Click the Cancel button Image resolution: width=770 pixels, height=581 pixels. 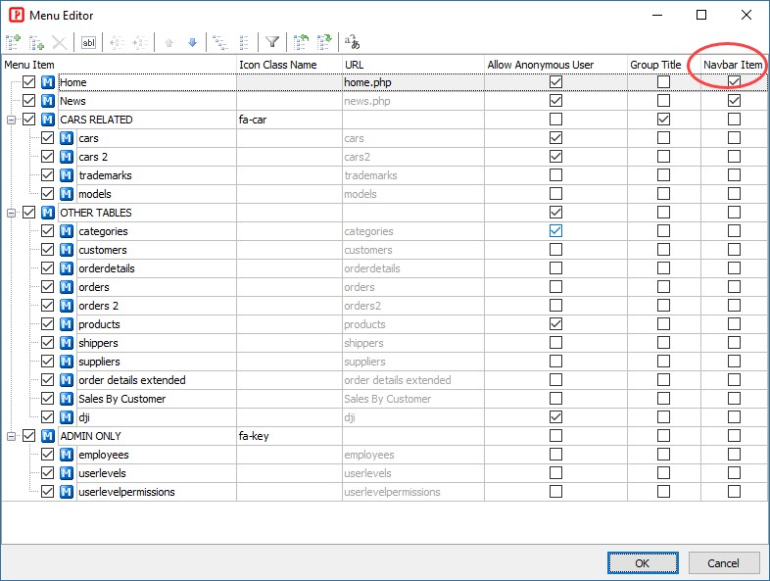pyautogui.click(x=724, y=562)
